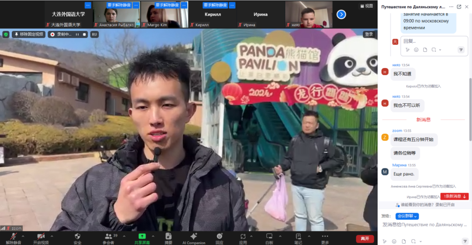
Task: Pop out the chat panel window
Action: click(x=459, y=7)
